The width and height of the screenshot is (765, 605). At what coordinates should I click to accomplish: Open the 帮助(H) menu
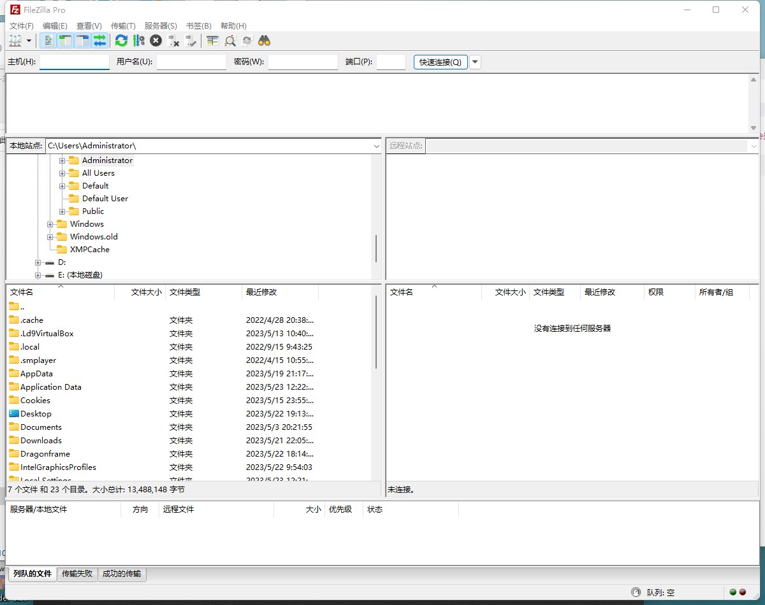(x=233, y=26)
